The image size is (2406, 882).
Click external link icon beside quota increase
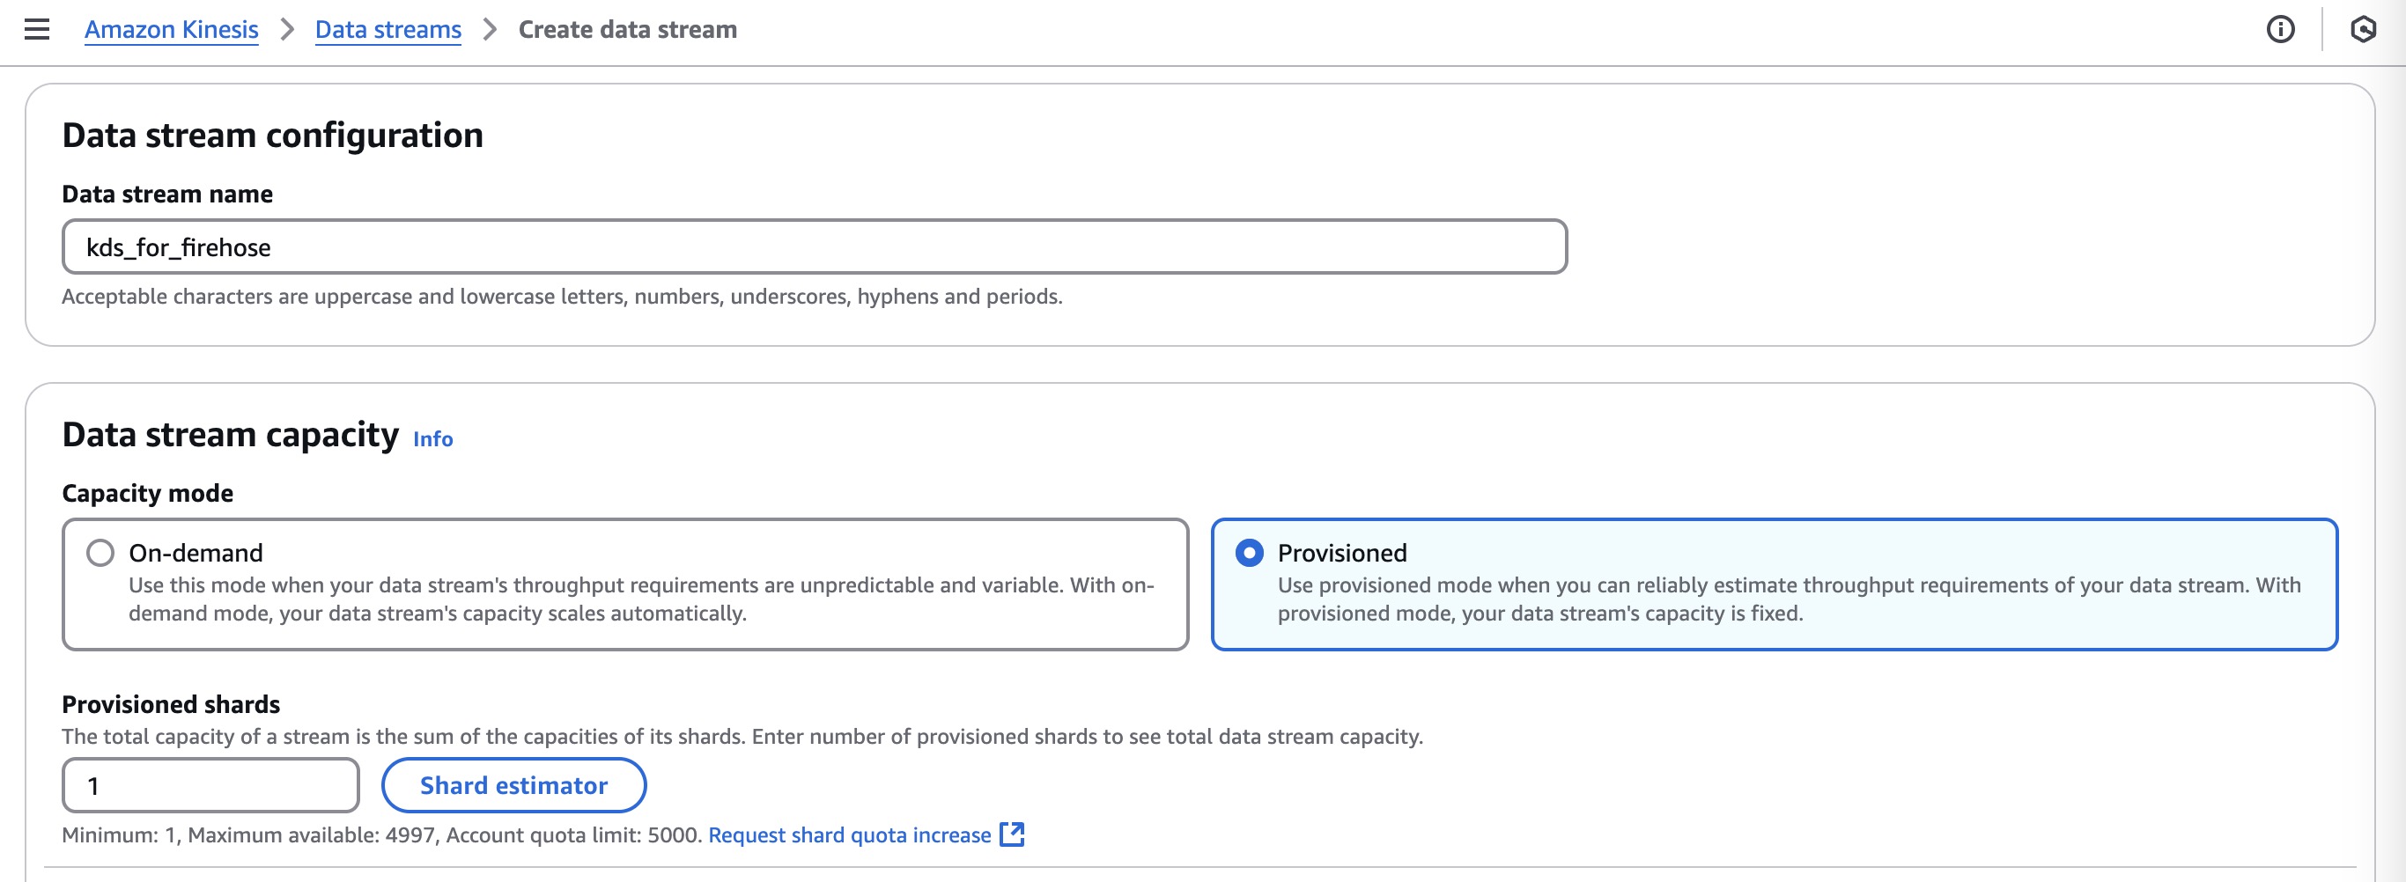click(1012, 834)
